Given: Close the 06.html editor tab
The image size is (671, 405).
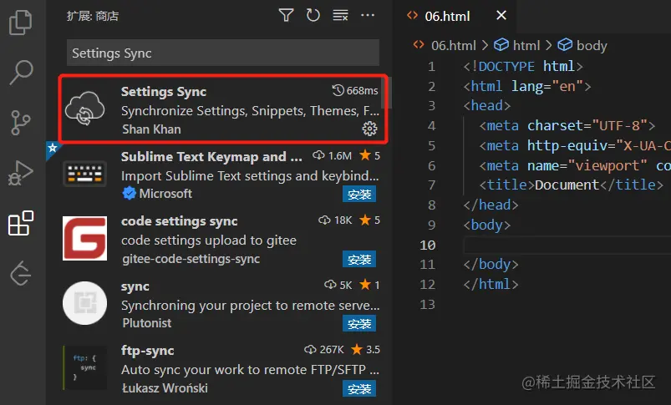Looking at the screenshot, I should pos(501,15).
